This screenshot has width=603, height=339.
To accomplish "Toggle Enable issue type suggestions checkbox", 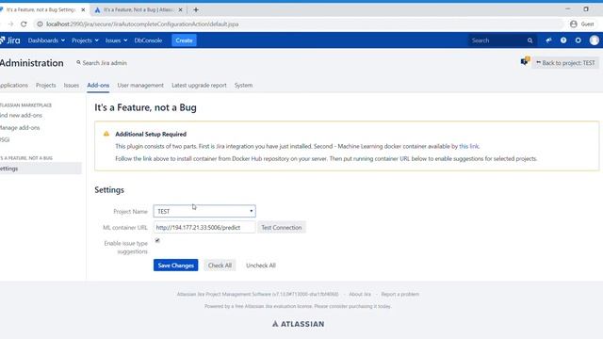I will click(157, 241).
